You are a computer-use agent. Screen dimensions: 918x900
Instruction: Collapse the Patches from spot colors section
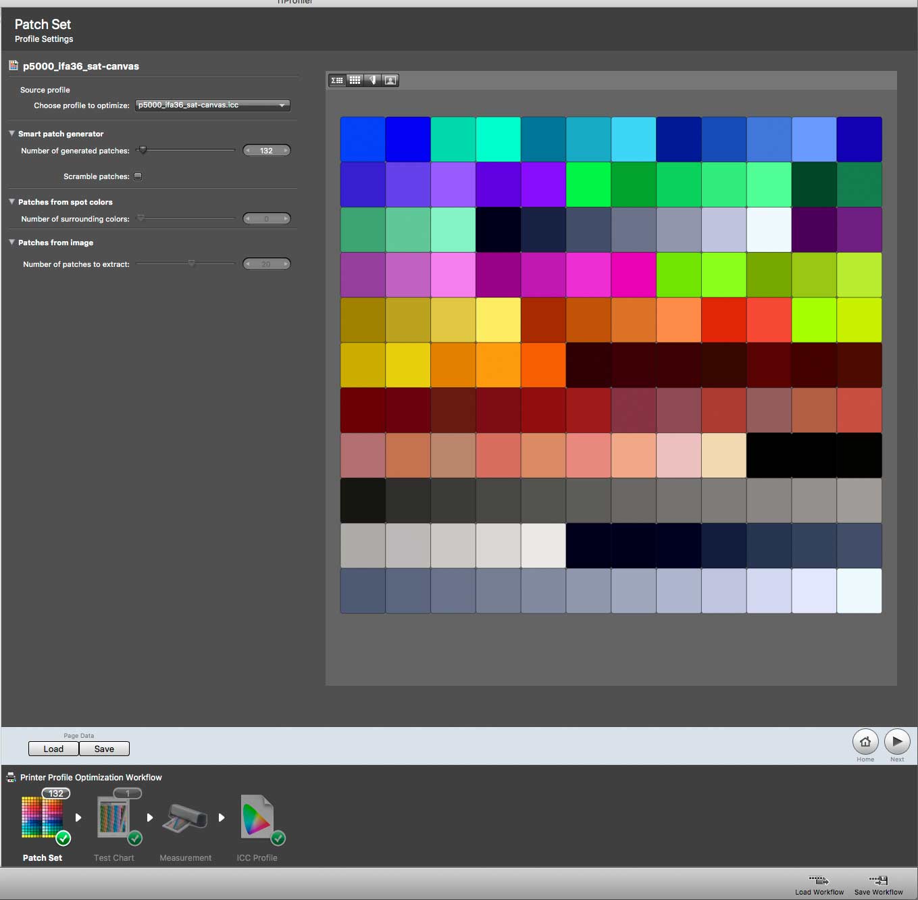coord(11,202)
